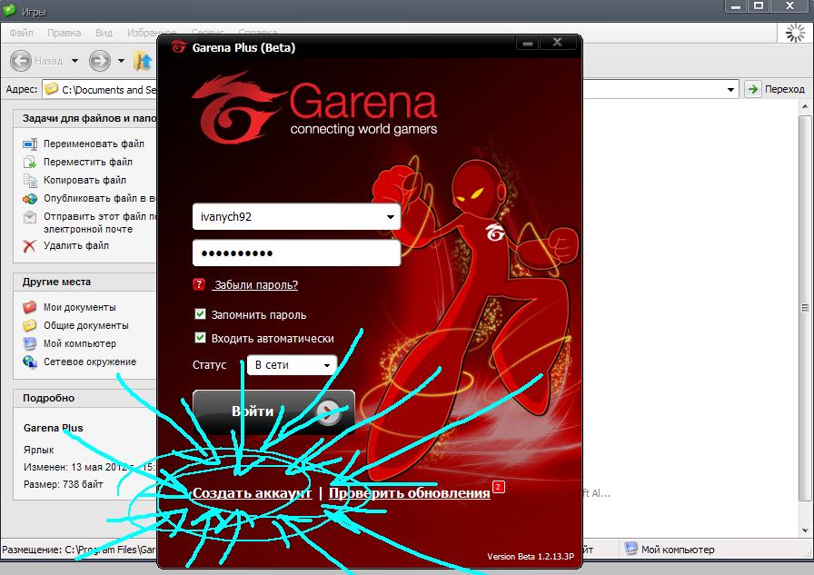Click the Забыли пароль? link
Image resolution: width=814 pixels, height=575 pixels.
[x=255, y=284]
